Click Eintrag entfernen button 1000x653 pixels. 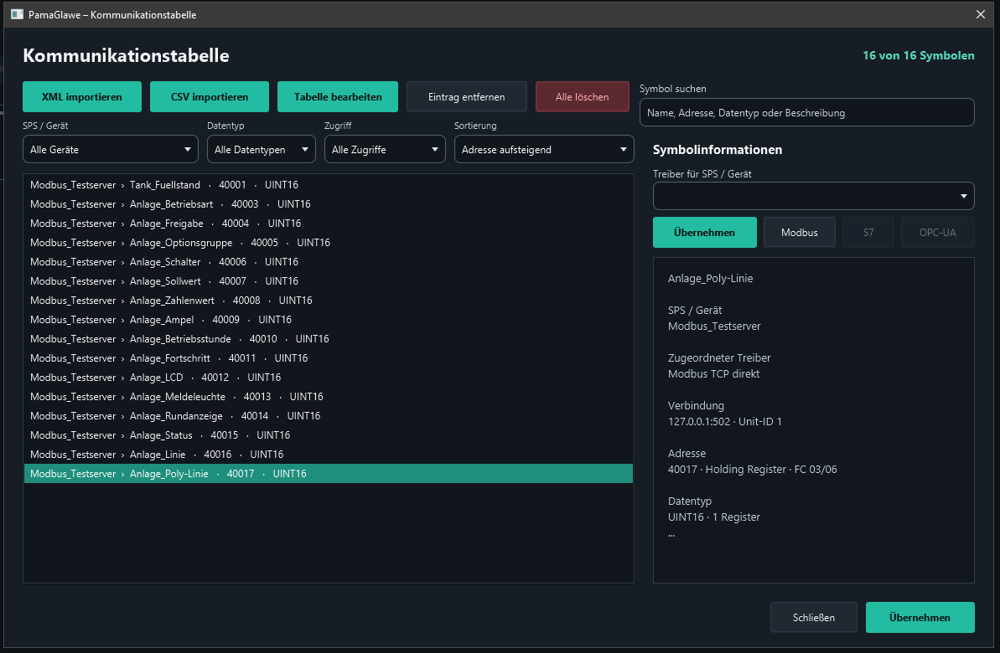(x=467, y=97)
